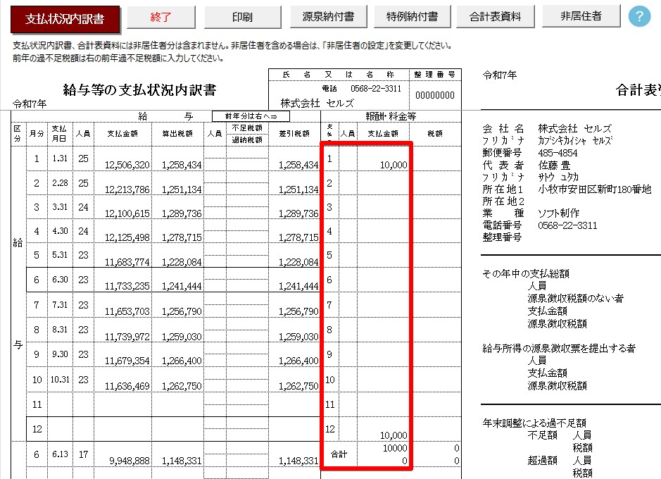Select January salary payment amount 12,506,320
Image resolution: width=661 pixels, height=479 pixels.
[123, 164]
